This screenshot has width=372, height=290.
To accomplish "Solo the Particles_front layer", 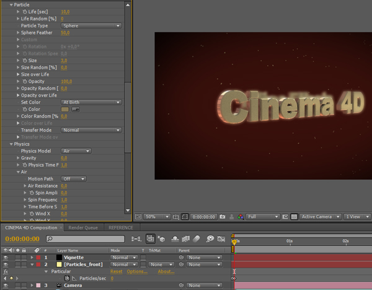I will (x=18, y=265).
